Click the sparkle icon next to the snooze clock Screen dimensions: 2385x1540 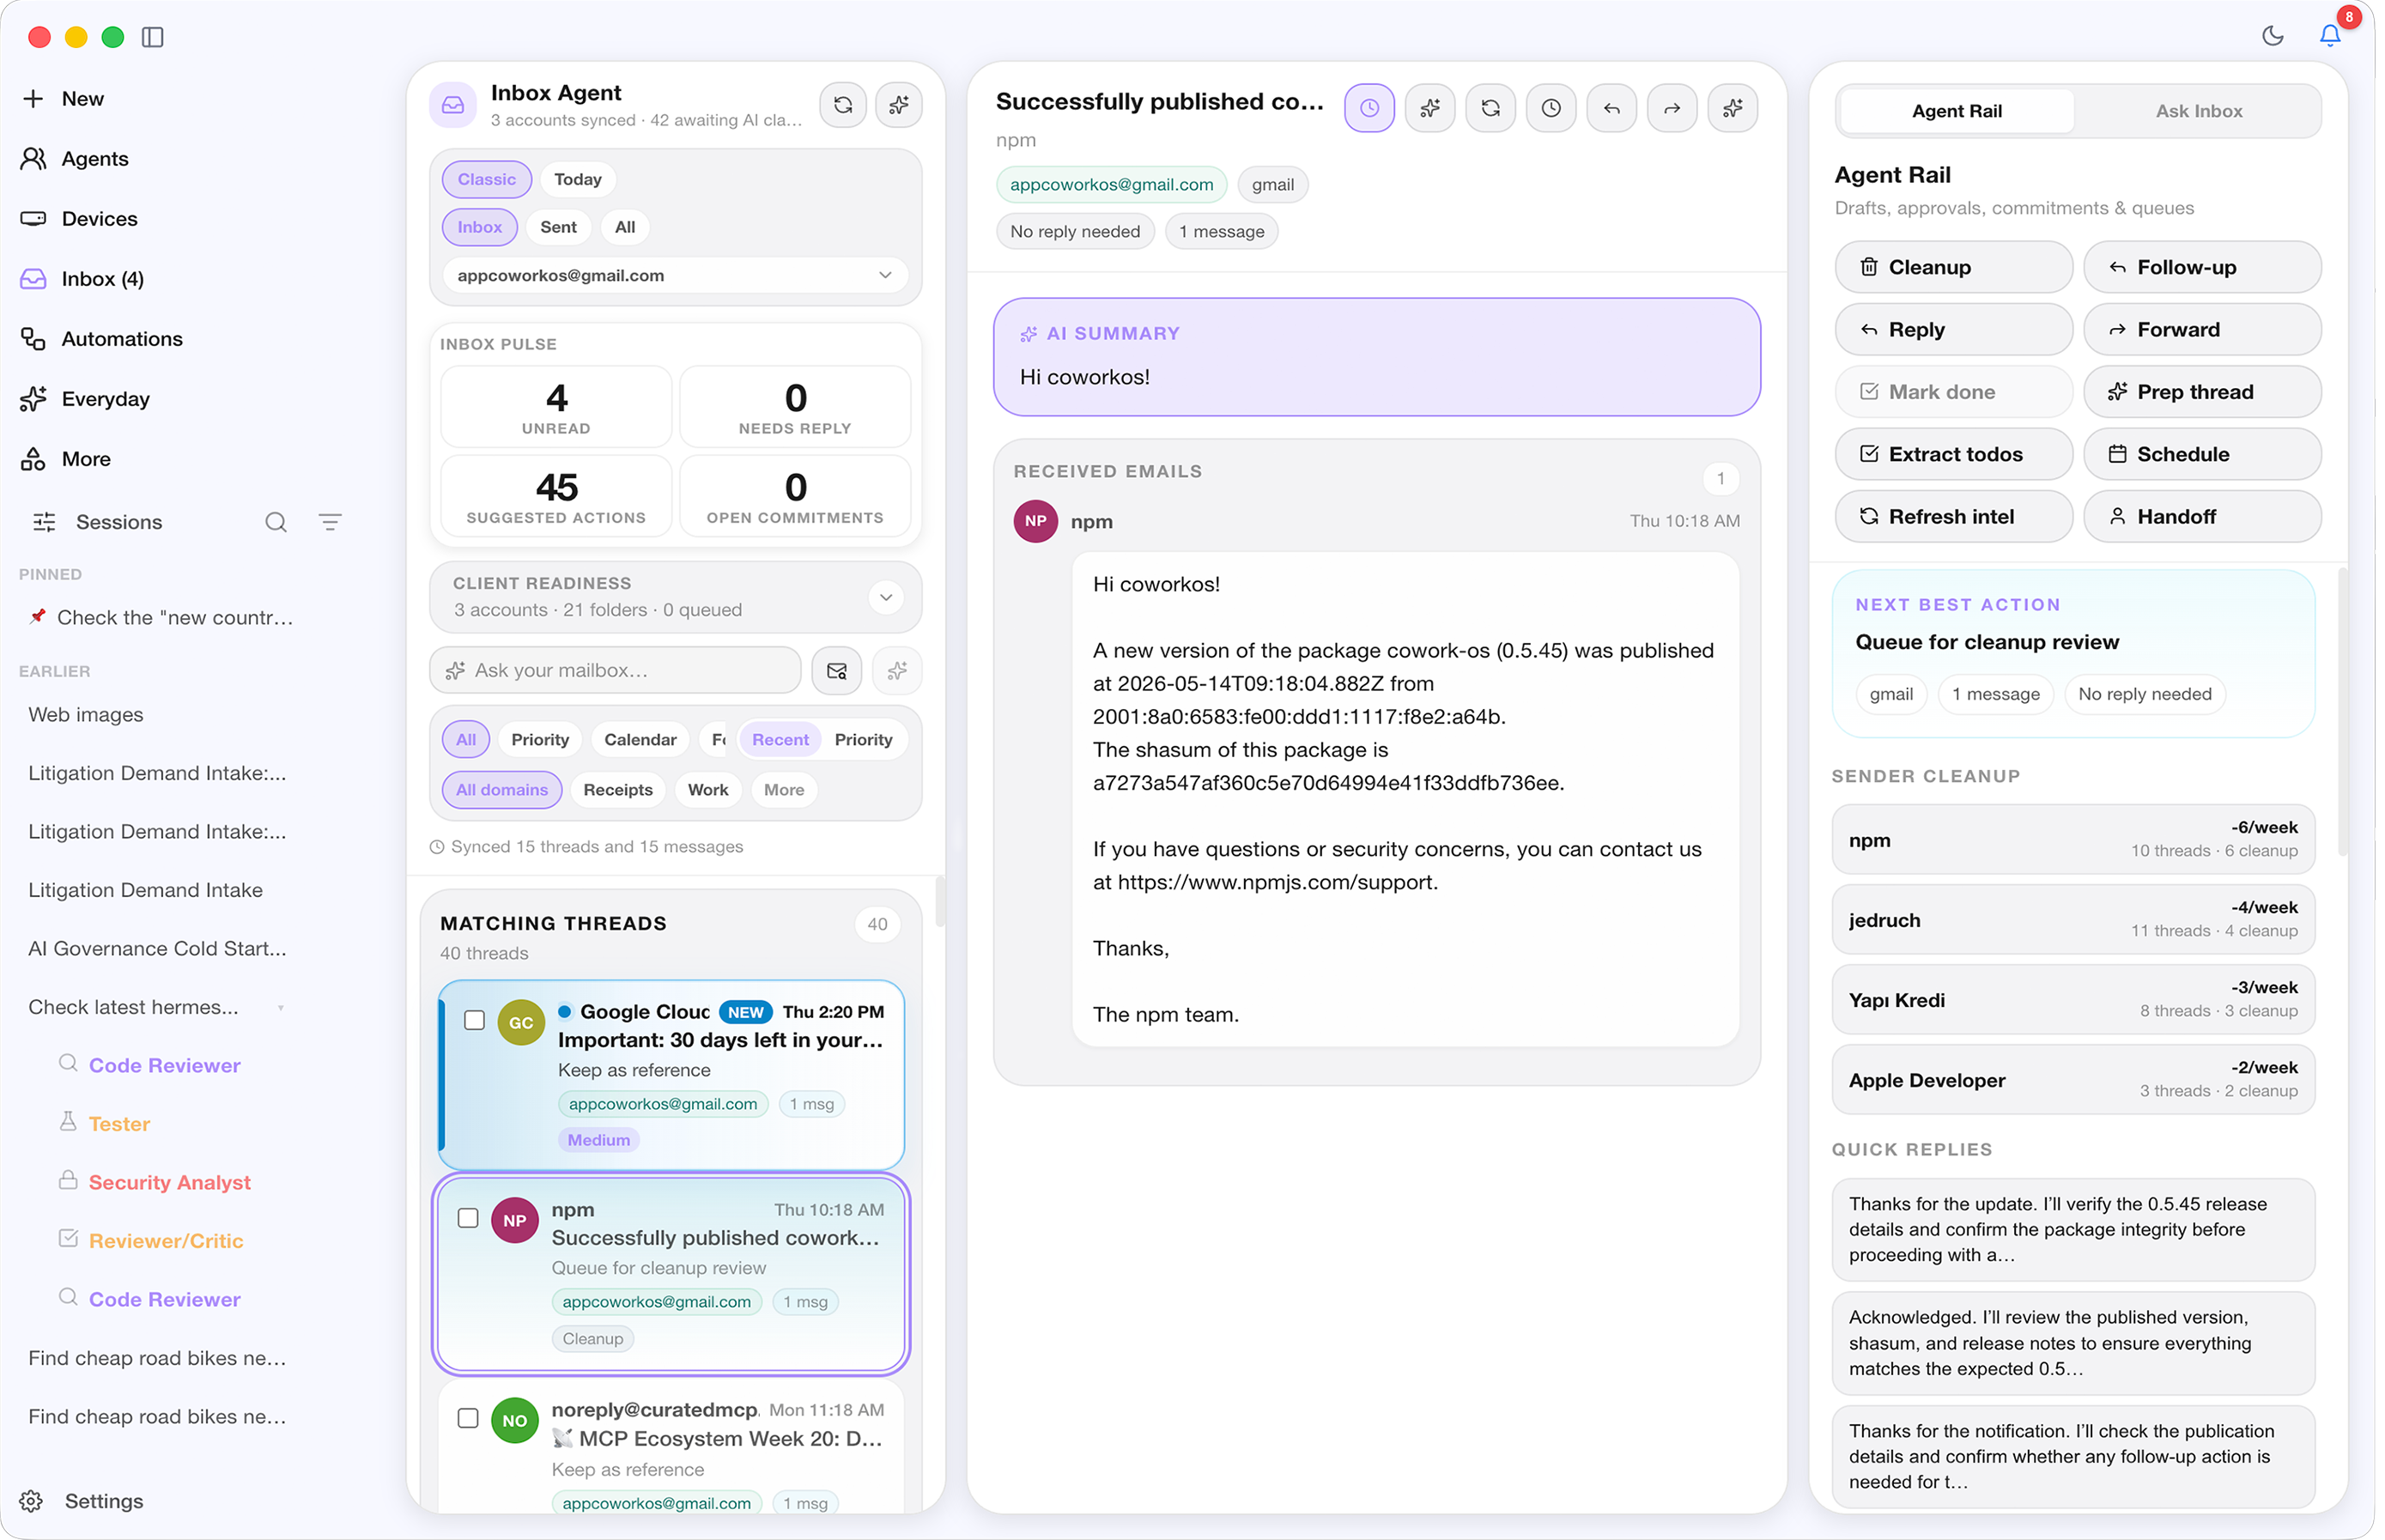tap(1430, 108)
